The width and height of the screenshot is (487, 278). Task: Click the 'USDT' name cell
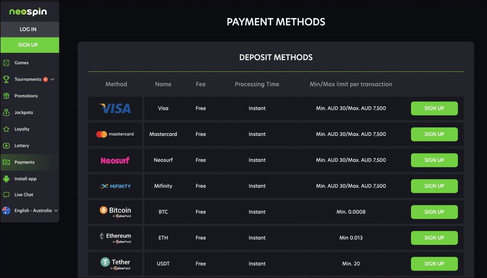pos(163,264)
